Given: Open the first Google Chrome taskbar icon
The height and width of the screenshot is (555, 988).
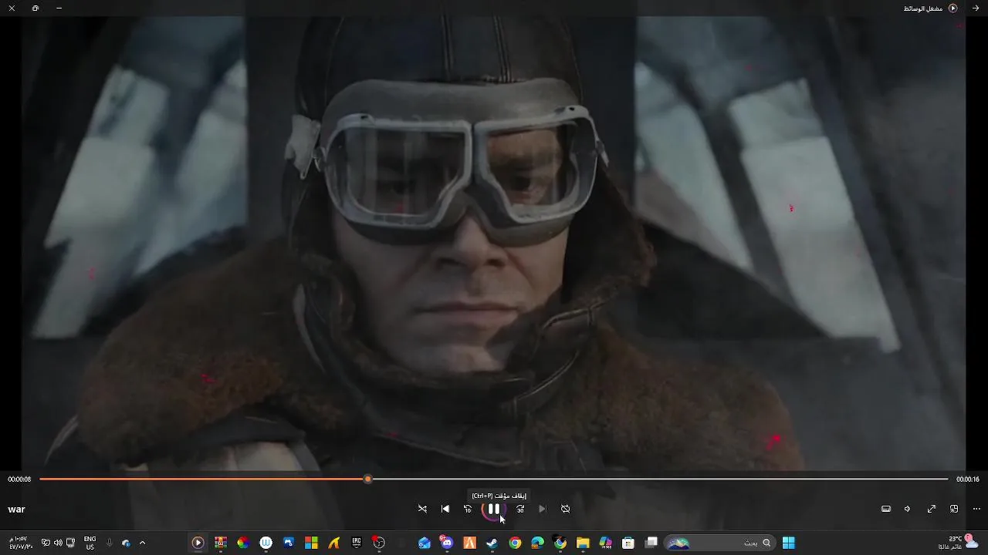Looking at the screenshot, I should click(x=515, y=543).
